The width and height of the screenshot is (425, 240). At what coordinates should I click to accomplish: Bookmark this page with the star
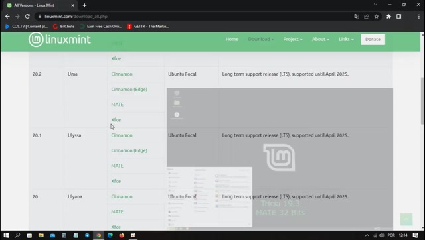click(377, 16)
